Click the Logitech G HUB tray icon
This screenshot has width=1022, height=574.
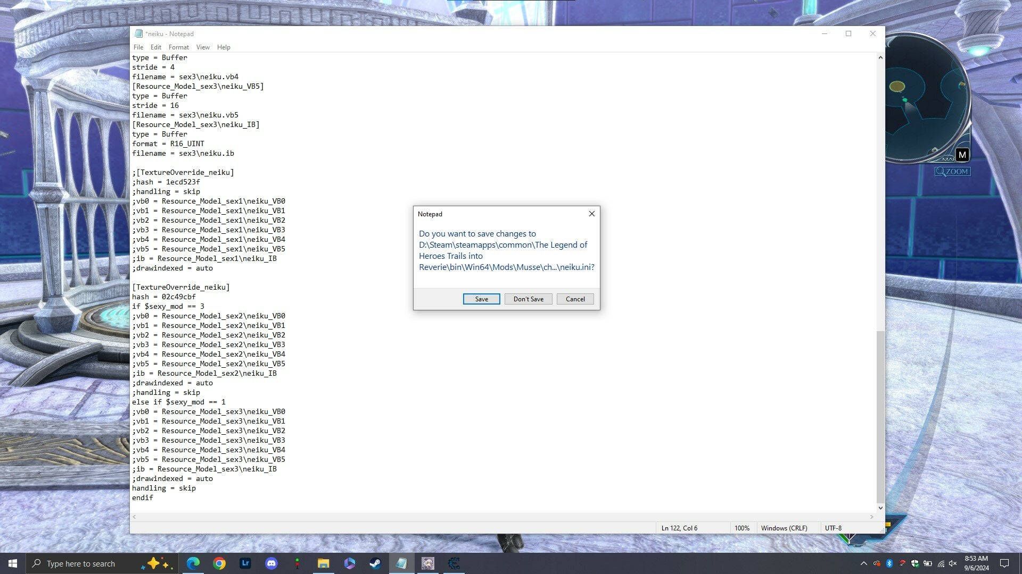[x=877, y=563]
